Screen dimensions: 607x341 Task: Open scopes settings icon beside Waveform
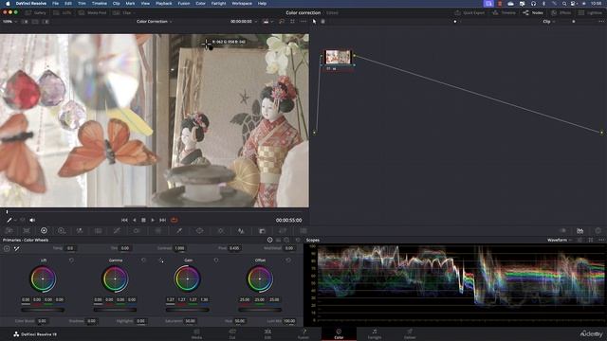[x=579, y=240]
